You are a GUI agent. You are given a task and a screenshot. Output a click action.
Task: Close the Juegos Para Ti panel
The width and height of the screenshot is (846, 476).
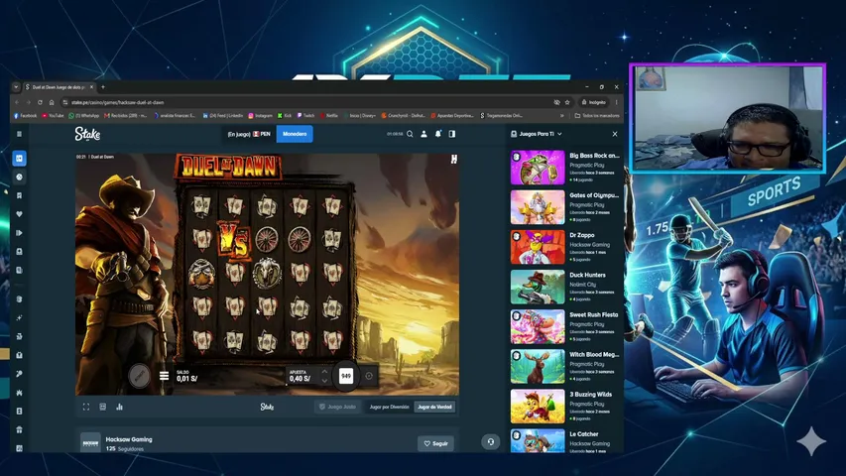615,134
